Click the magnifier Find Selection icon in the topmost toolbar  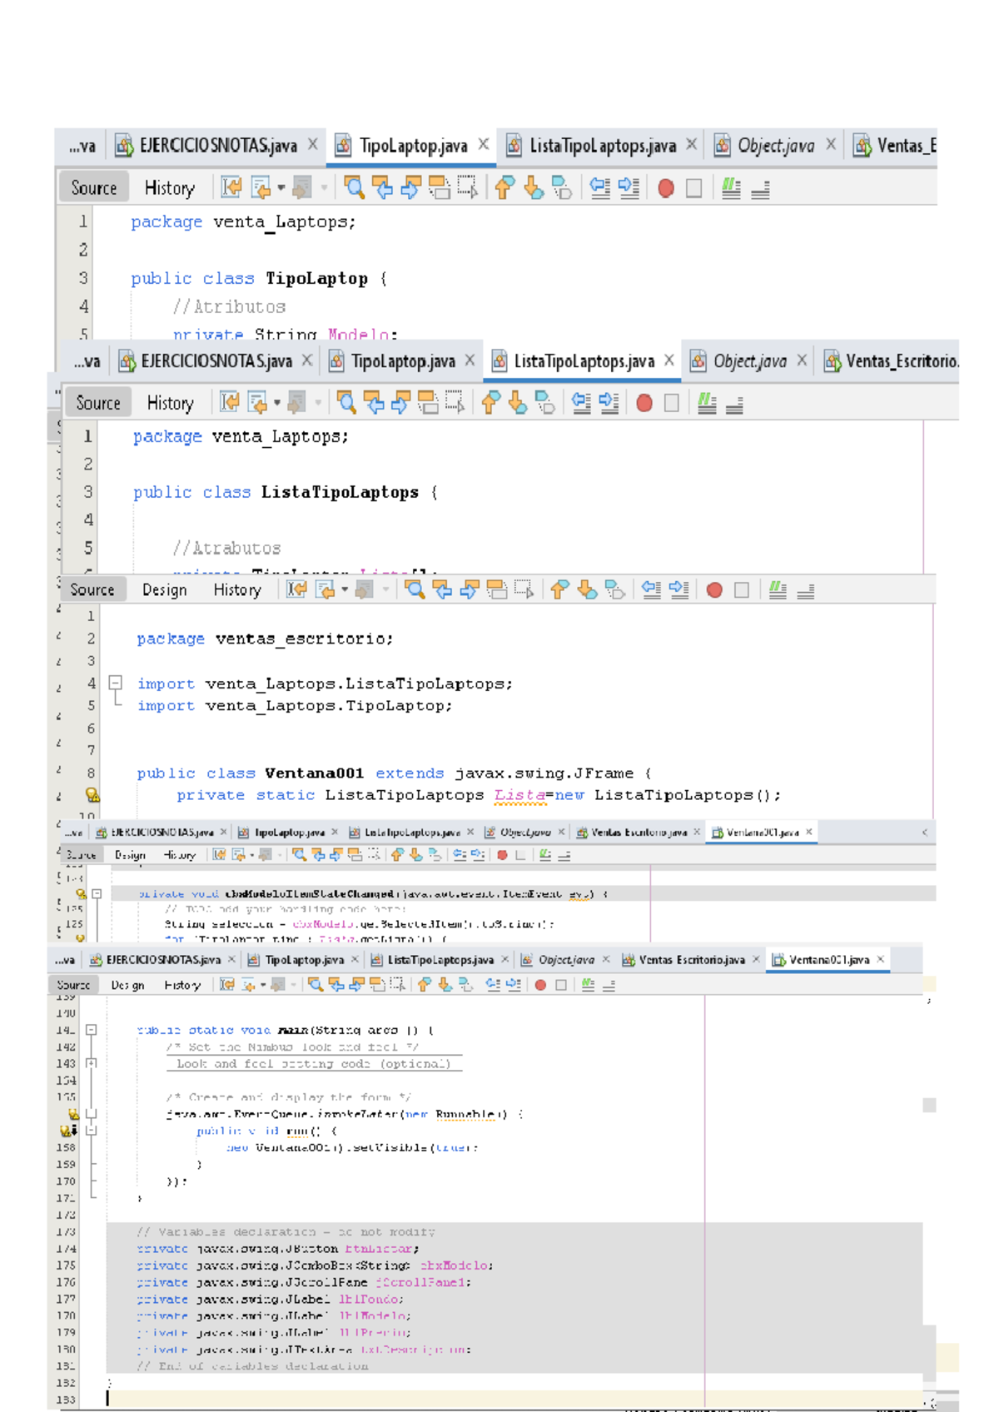tap(354, 188)
